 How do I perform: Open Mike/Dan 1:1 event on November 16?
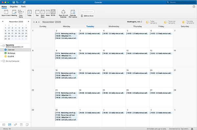pos(66,75)
